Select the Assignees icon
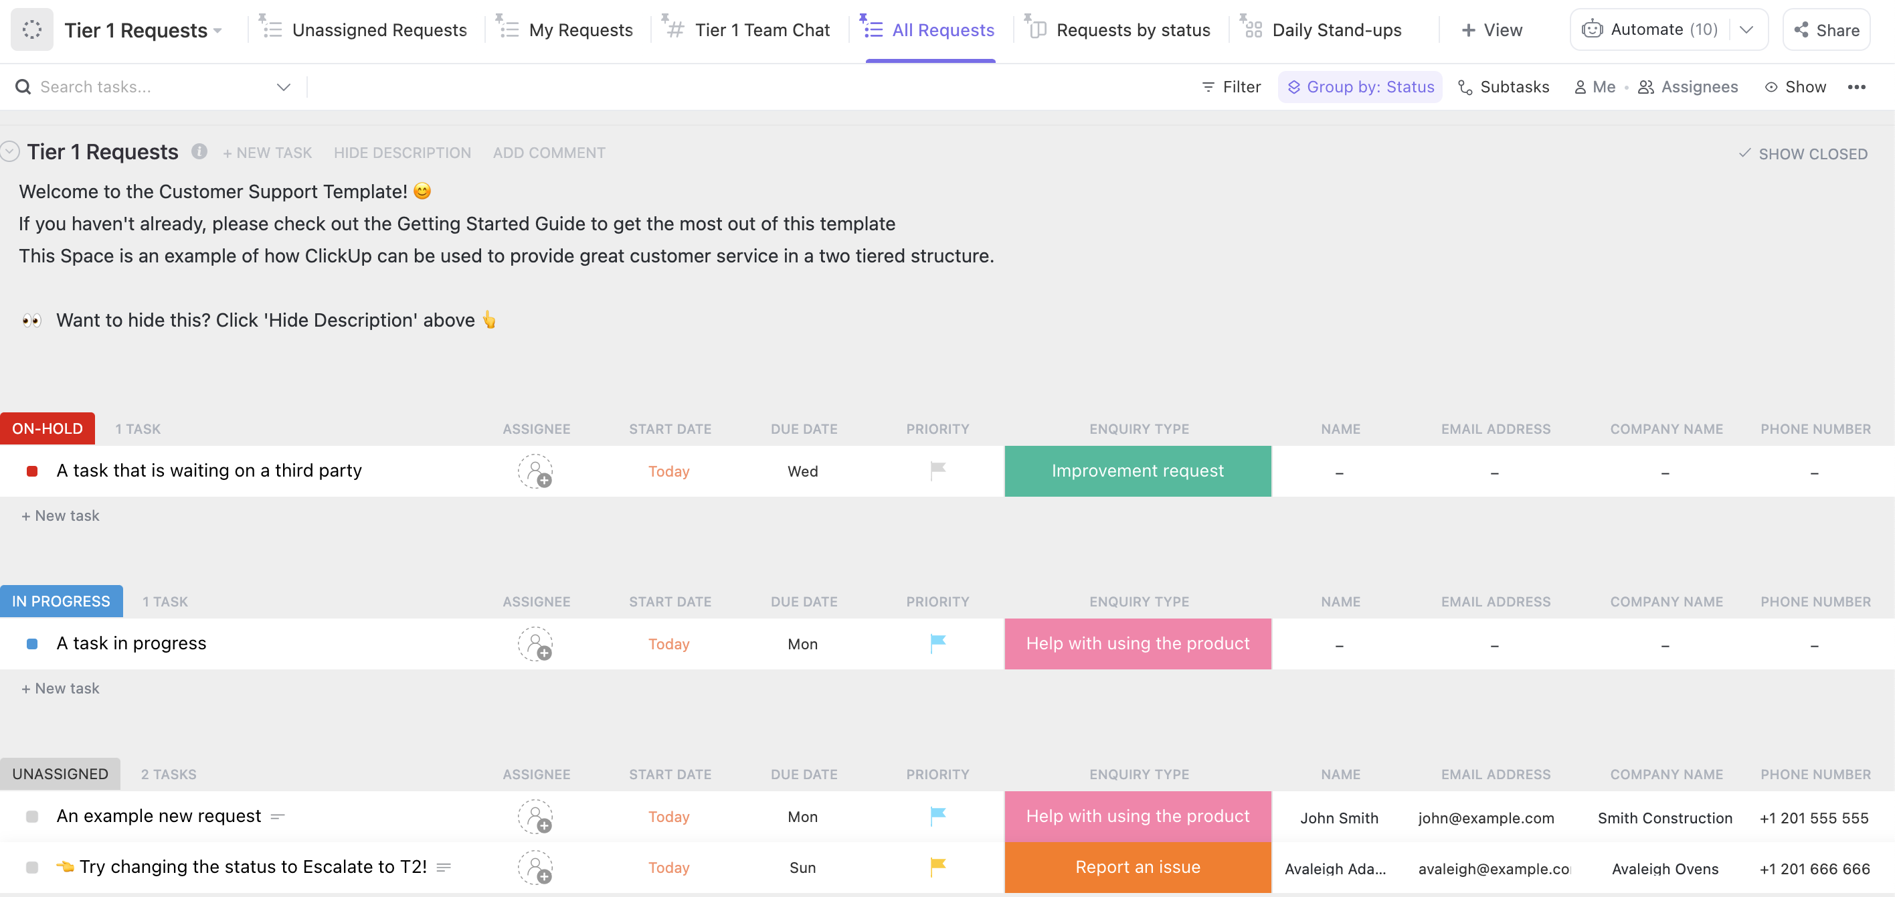Image resolution: width=1895 pixels, height=897 pixels. pyautogui.click(x=1645, y=86)
